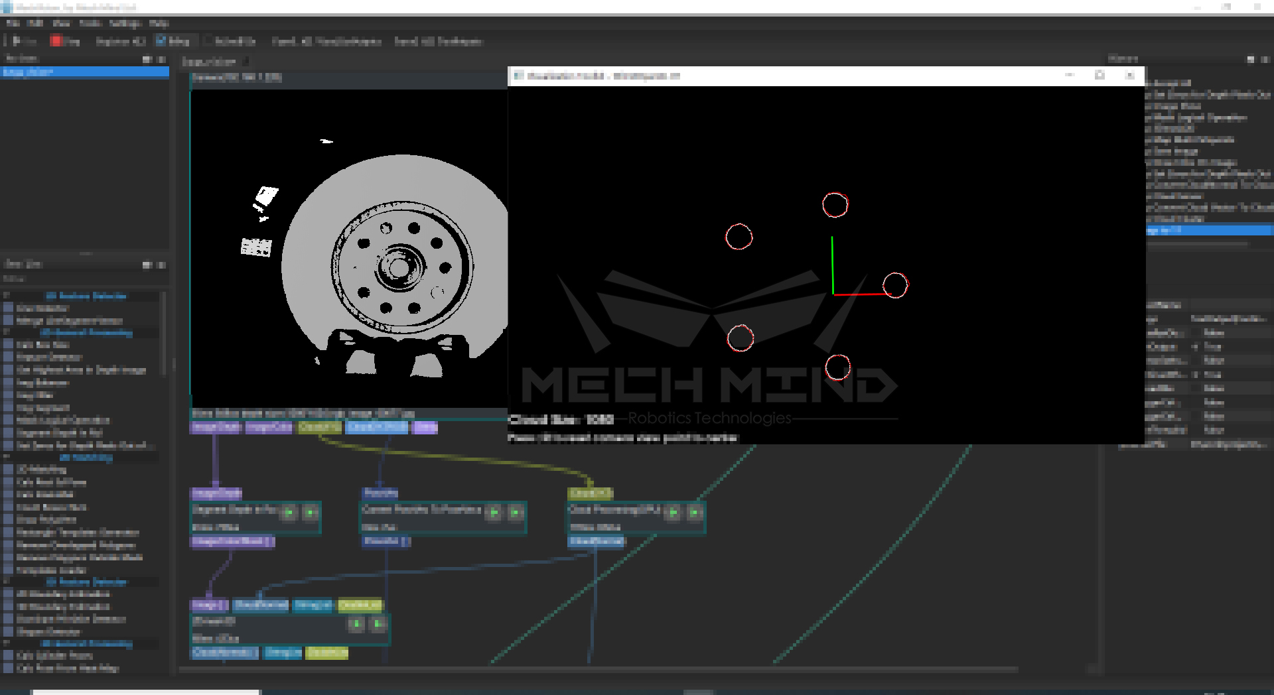The image size is (1274, 695).
Task: Click the toolbar button right of Stop
Action: tap(120, 41)
